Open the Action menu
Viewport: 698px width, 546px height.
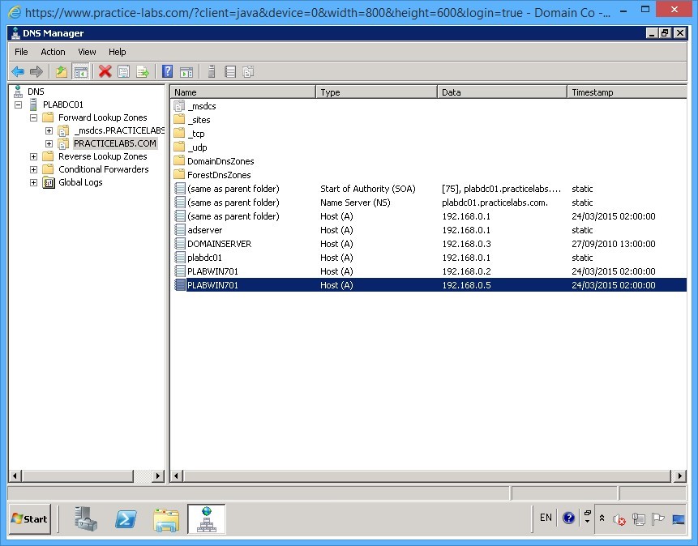coord(53,51)
